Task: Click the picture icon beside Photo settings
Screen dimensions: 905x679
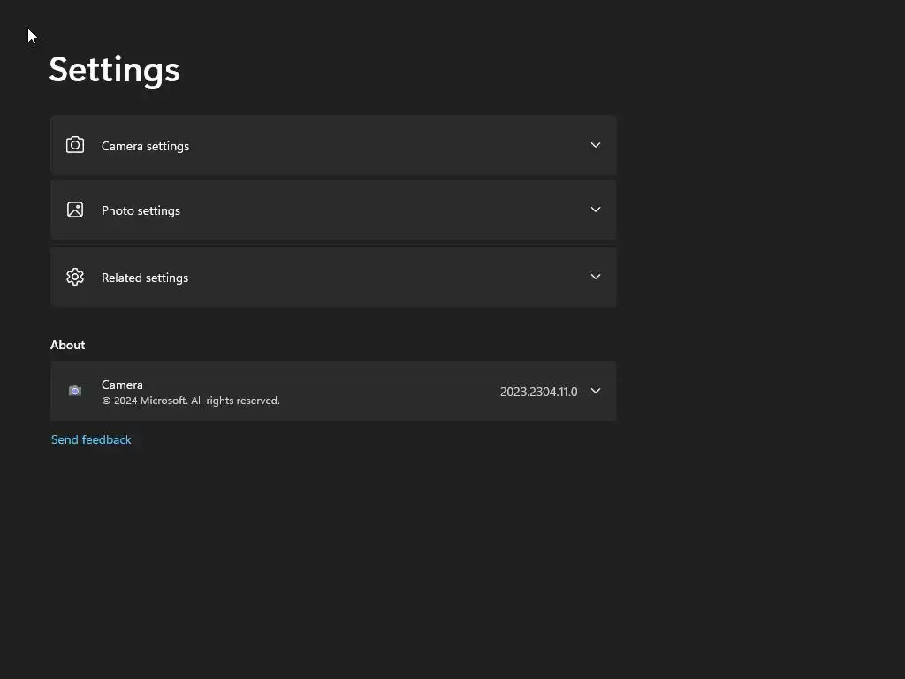Action: 75,210
